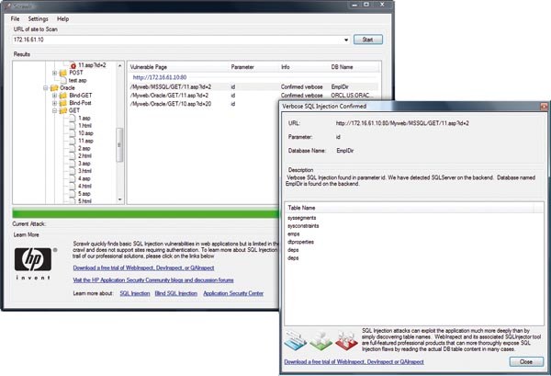Select the 11.asp file icon under Oracle GET
The width and height of the screenshot is (551, 376).
pos(72,141)
